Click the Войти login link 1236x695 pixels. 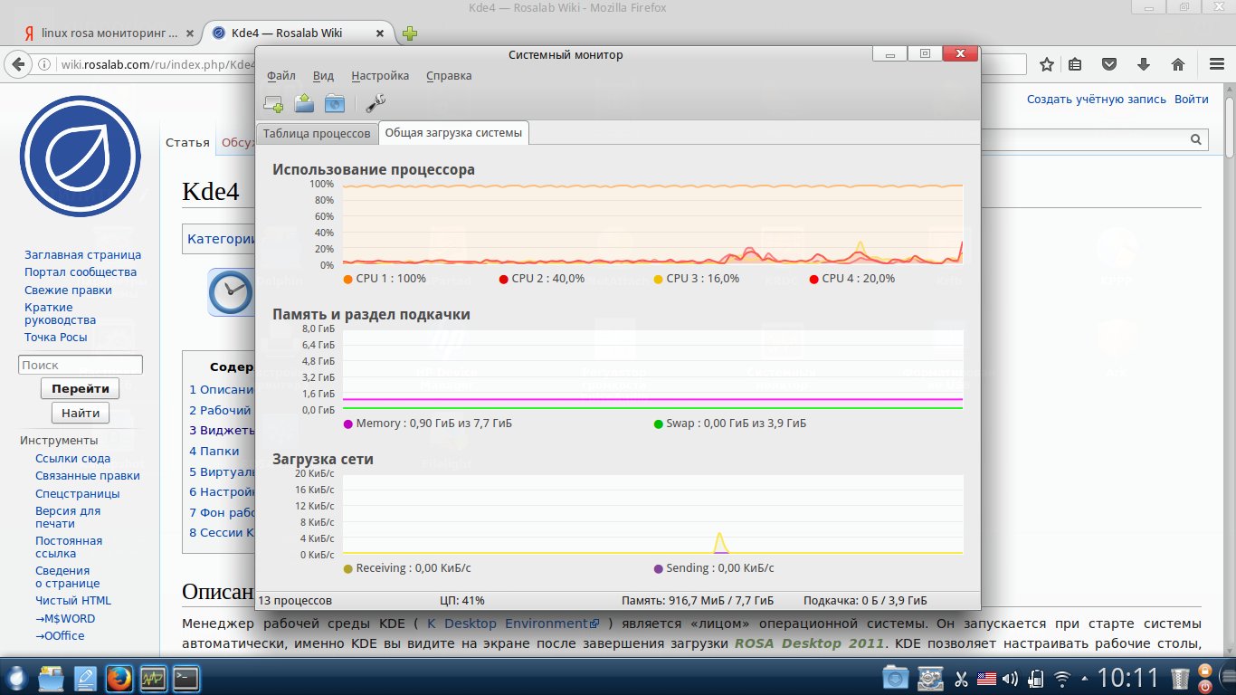[x=1192, y=100]
